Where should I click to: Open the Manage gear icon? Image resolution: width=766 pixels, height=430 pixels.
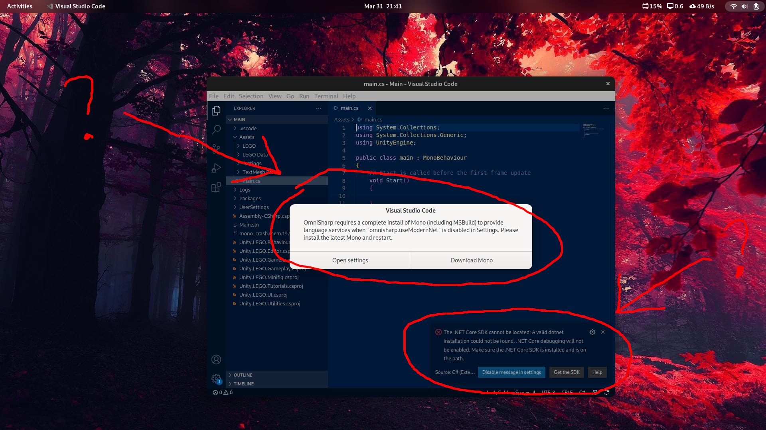pos(216,379)
